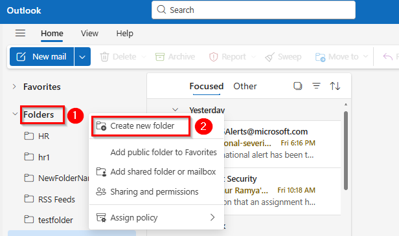
Task: Switch to the Home ribbon tab
Action: point(52,33)
